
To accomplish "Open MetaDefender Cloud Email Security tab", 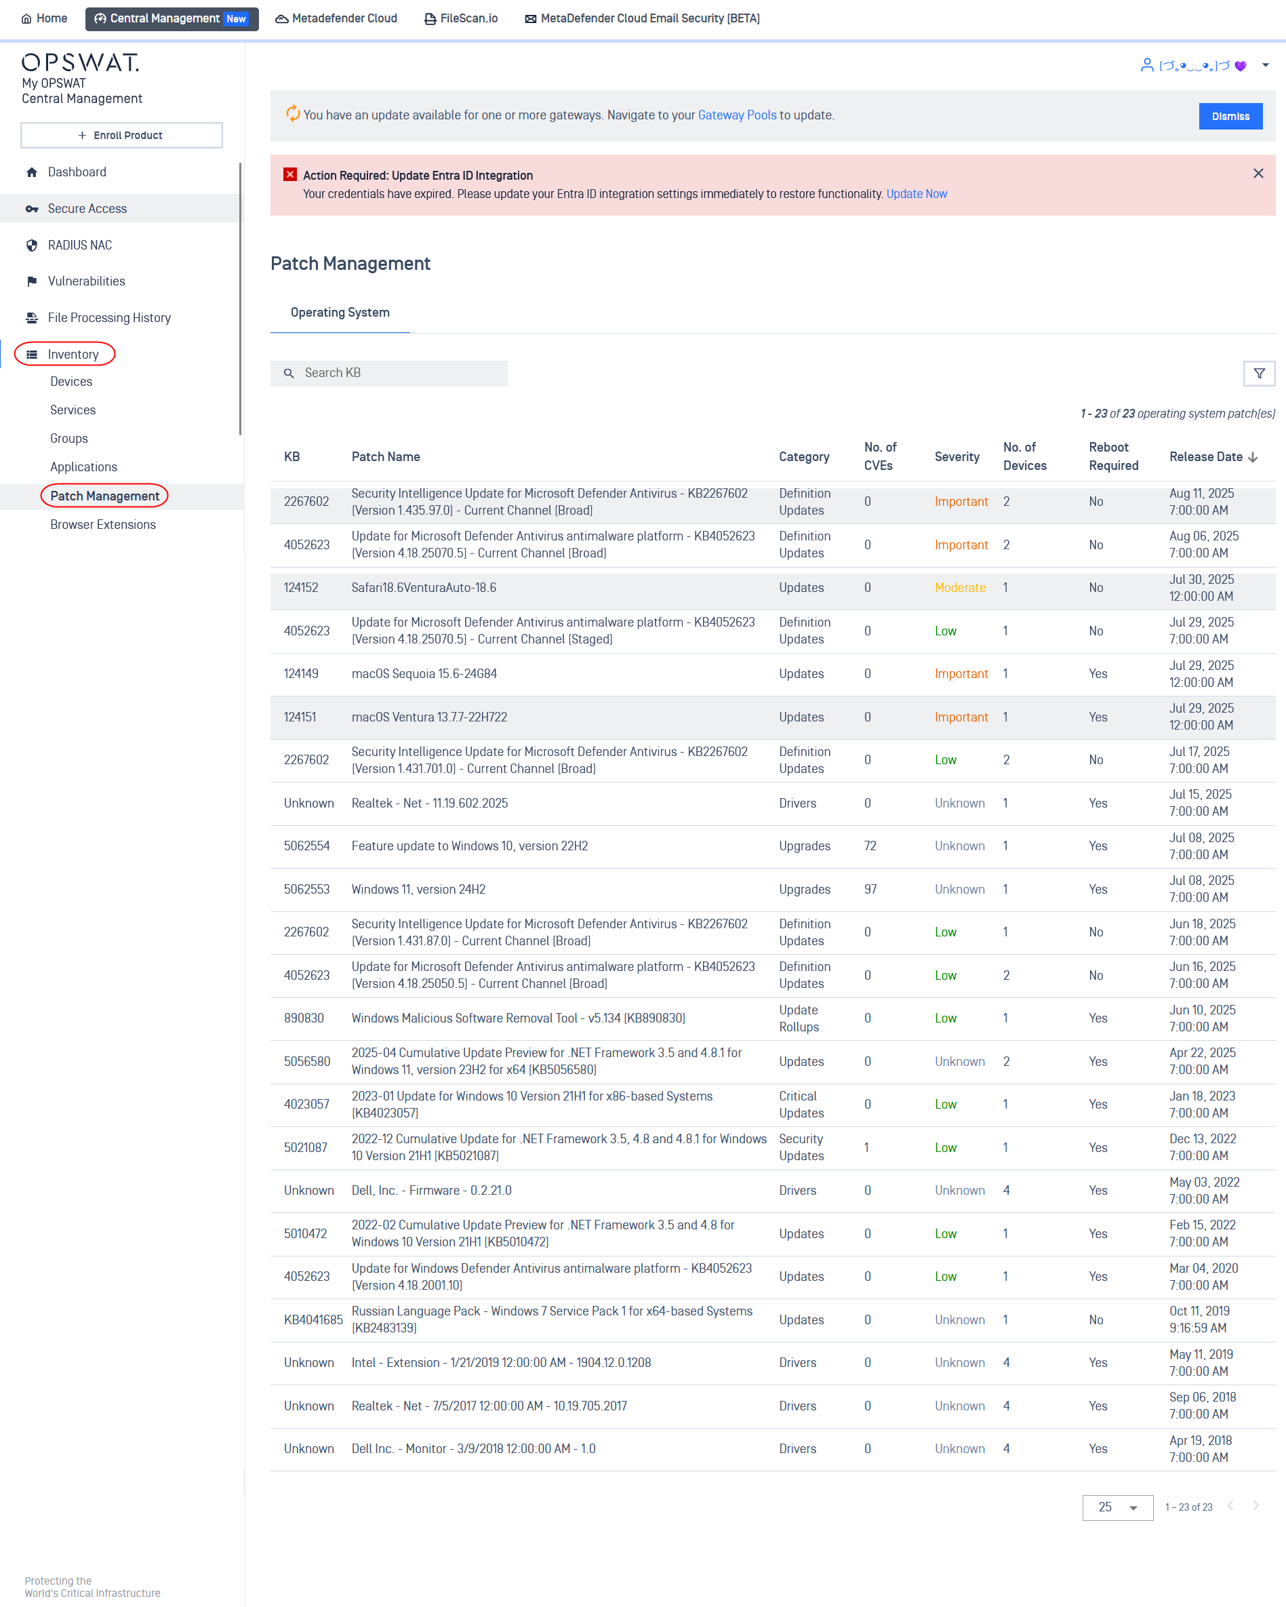I will click(642, 18).
